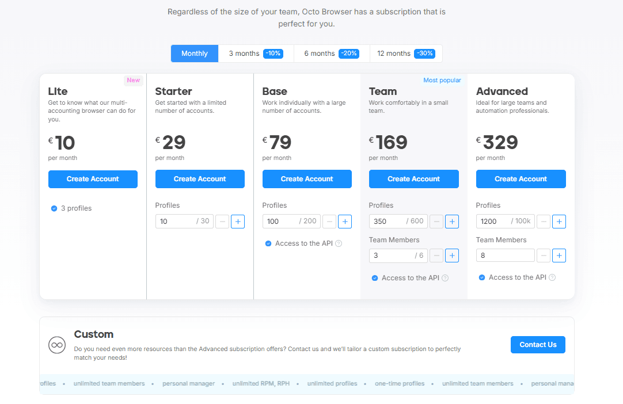Decrease Advanced plan team members
The width and height of the screenshot is (623, 404).
(544, 256)
